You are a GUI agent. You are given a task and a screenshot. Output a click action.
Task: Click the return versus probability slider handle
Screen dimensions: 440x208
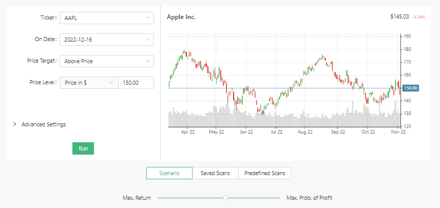click(225, 198)
